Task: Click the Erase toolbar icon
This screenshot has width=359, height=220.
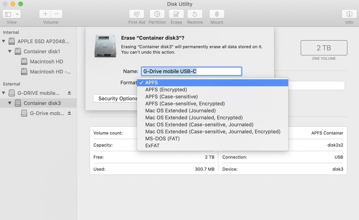Action: 176,14
